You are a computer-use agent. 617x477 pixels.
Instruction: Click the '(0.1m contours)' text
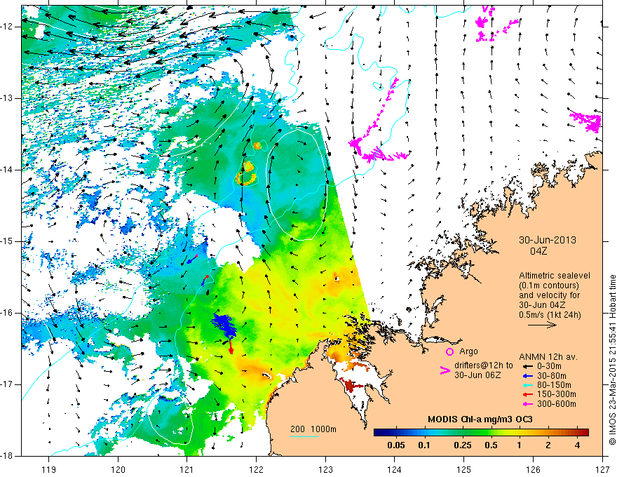[549, 285]
